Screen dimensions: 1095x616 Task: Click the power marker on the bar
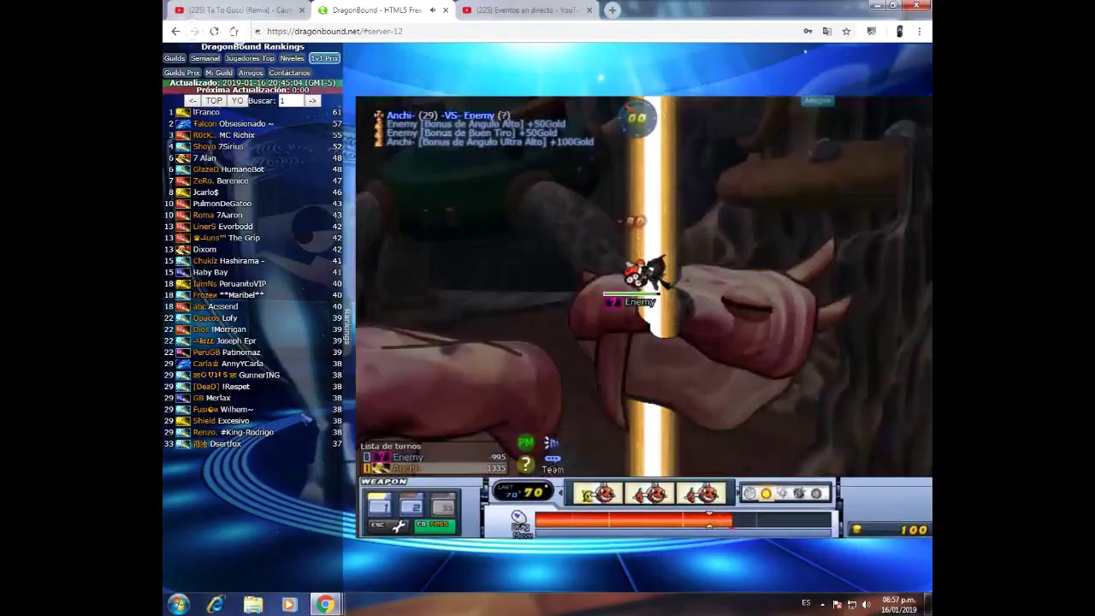coord(708,518)
